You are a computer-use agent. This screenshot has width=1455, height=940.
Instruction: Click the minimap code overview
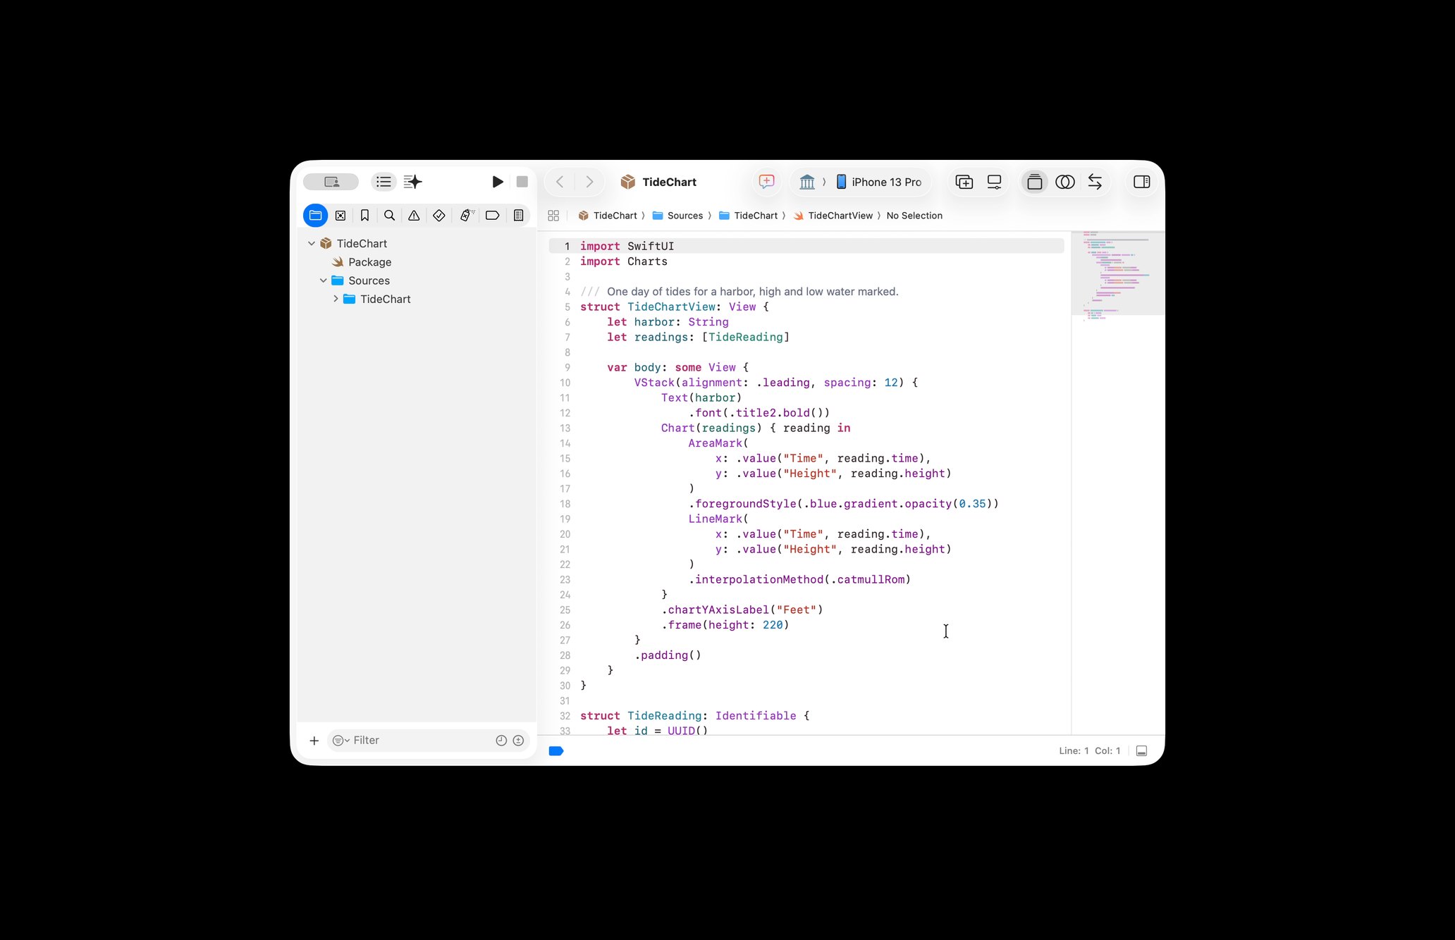[1117, 275]
